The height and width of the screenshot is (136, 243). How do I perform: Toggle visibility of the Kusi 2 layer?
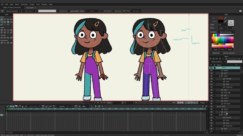pyautogui.click(x=211, y=68)
